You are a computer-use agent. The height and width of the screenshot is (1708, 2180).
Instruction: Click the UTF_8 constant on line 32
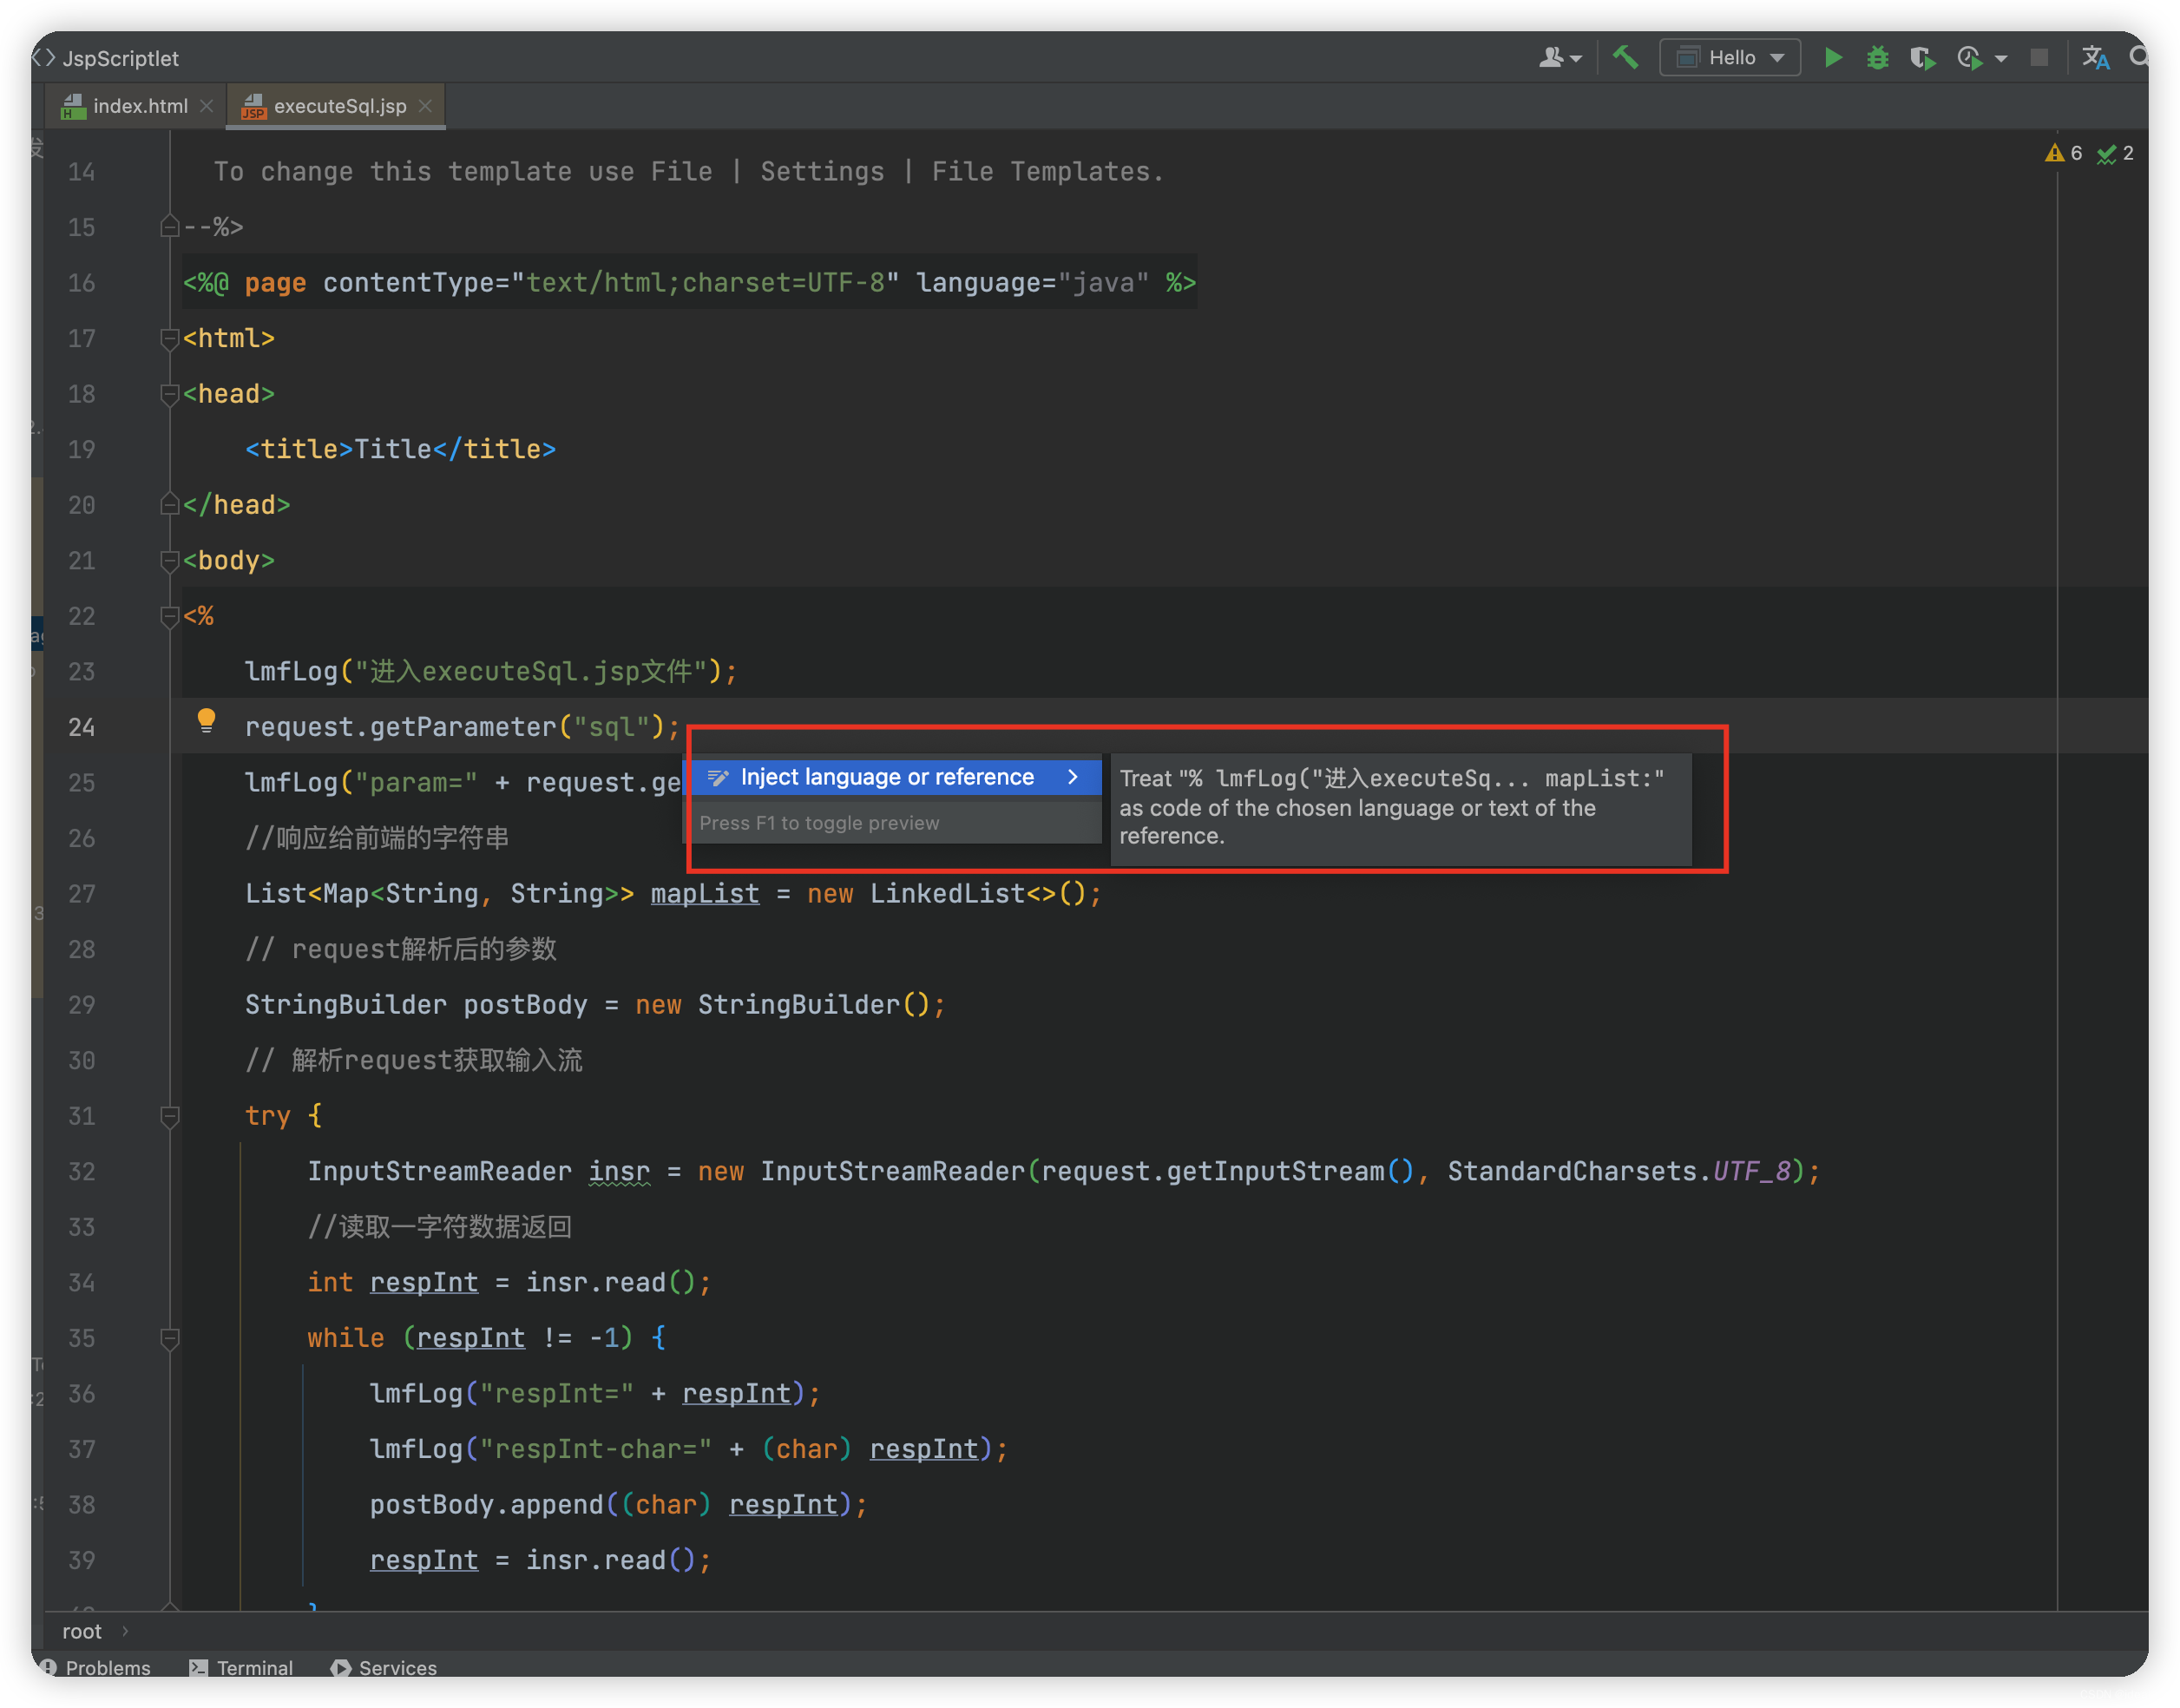click(1751, 1171)
